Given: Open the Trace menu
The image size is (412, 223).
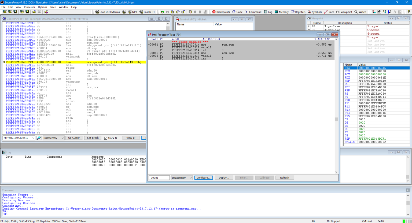Looking at the screenshot, I should point(53,7).
